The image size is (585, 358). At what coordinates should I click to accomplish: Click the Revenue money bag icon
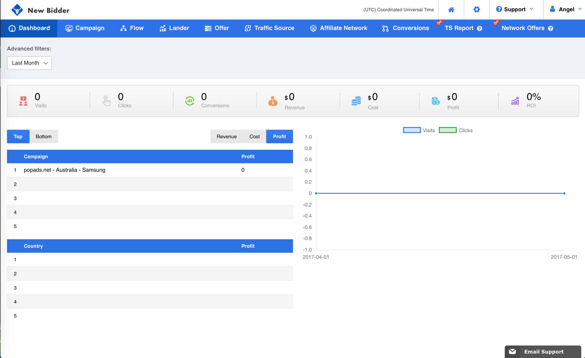273,101
